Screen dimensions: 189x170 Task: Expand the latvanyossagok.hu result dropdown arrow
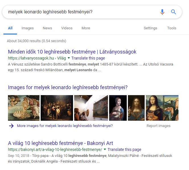coord(69,58)
